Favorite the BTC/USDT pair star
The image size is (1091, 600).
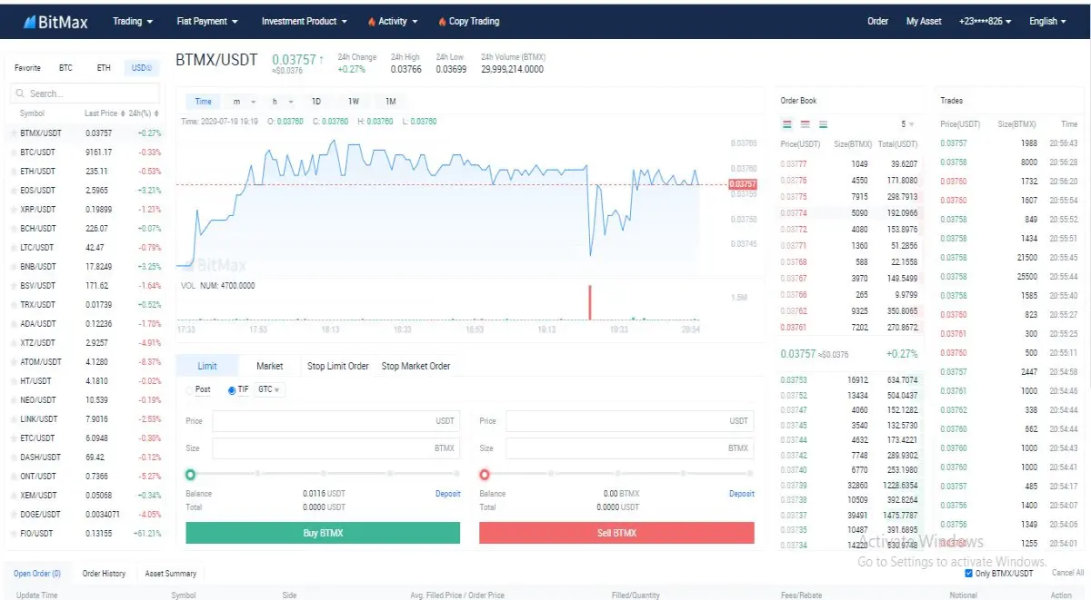click(x=14, y=152)
